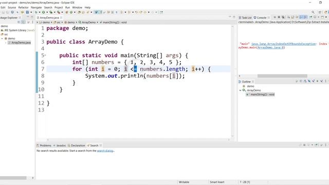Maximize the editor area icon
The width and height of the screenshot is (329, 185).
point(234,17)
